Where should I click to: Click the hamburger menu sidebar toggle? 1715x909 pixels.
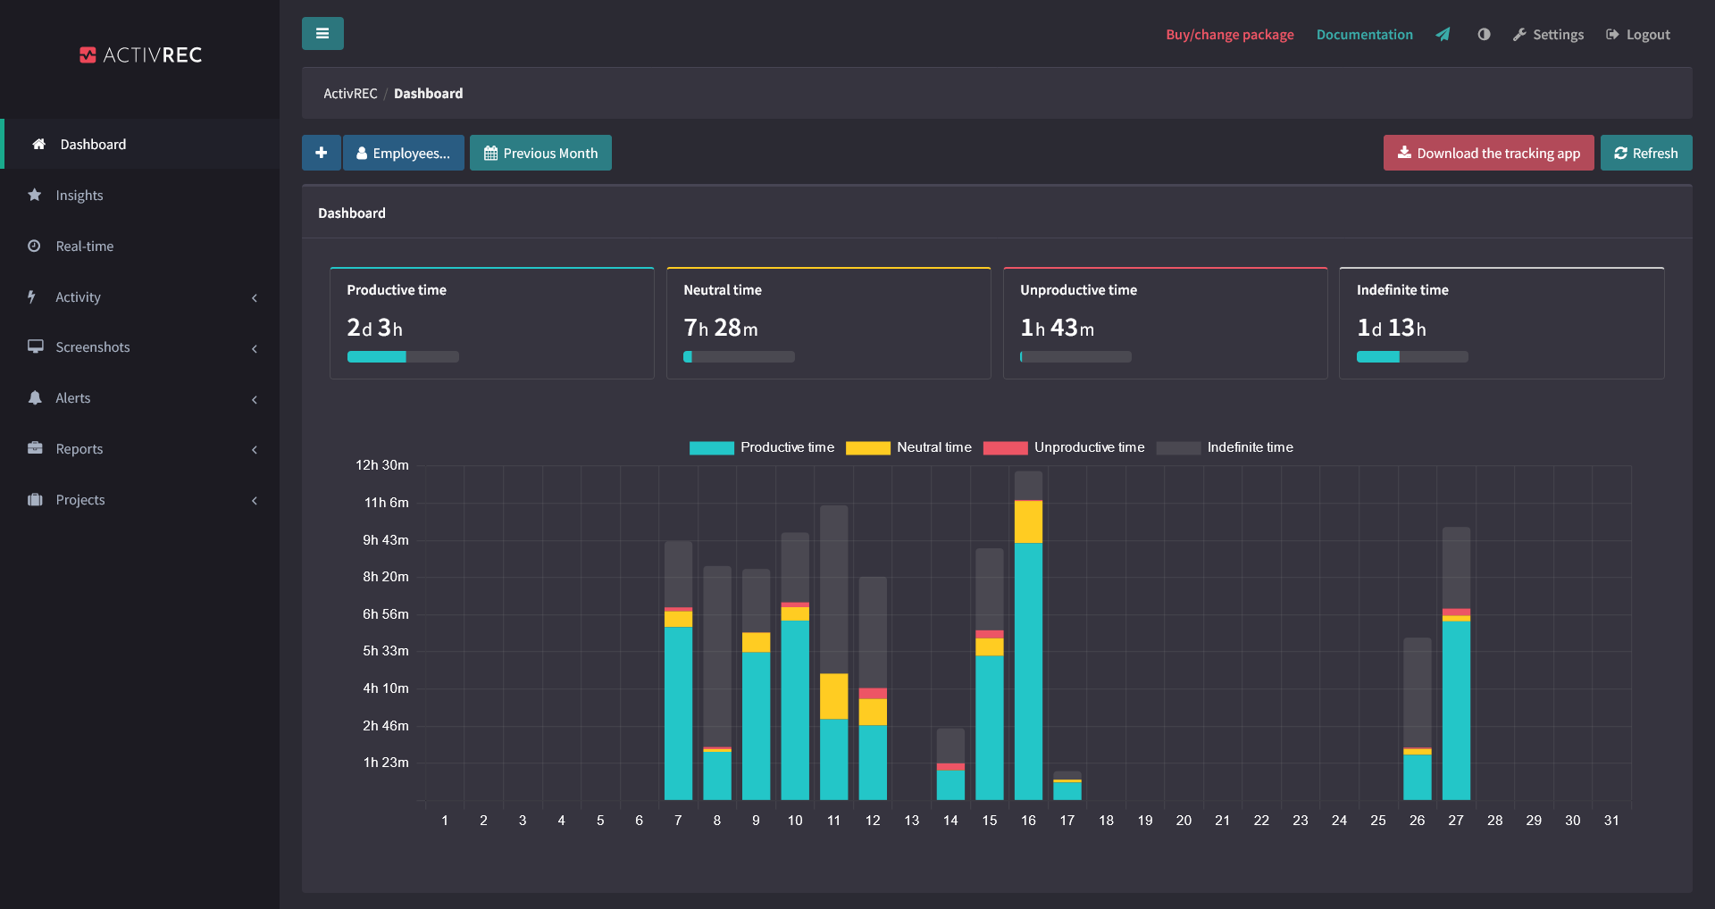(322, 34)
